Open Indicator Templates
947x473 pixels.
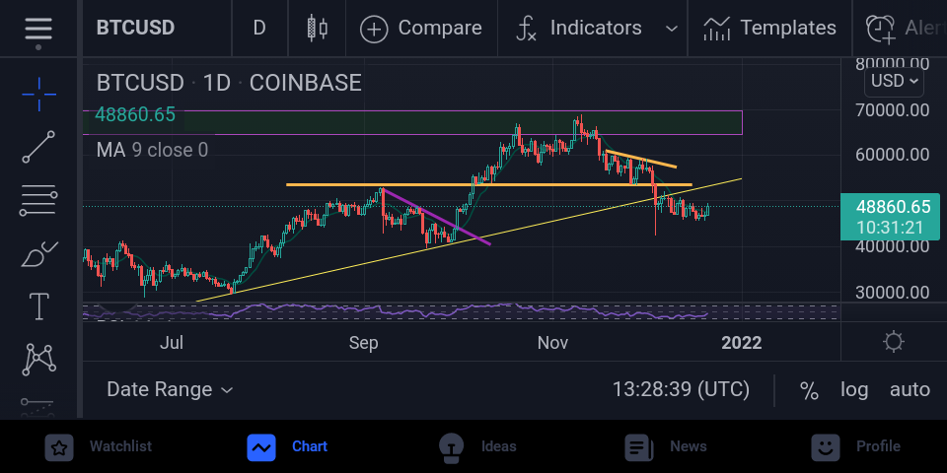pyautogui.click(x=769, y=29)
